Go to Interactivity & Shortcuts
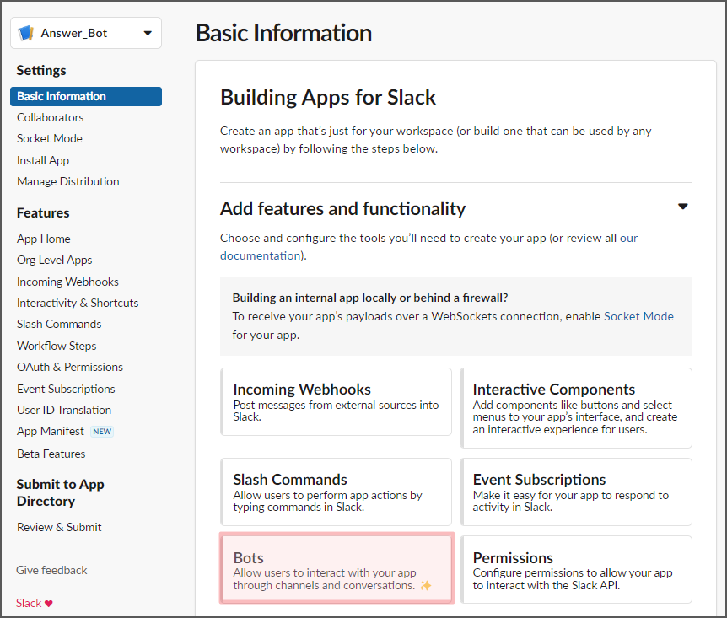Screen dimensions: 727x618 [x=78, y=304]
